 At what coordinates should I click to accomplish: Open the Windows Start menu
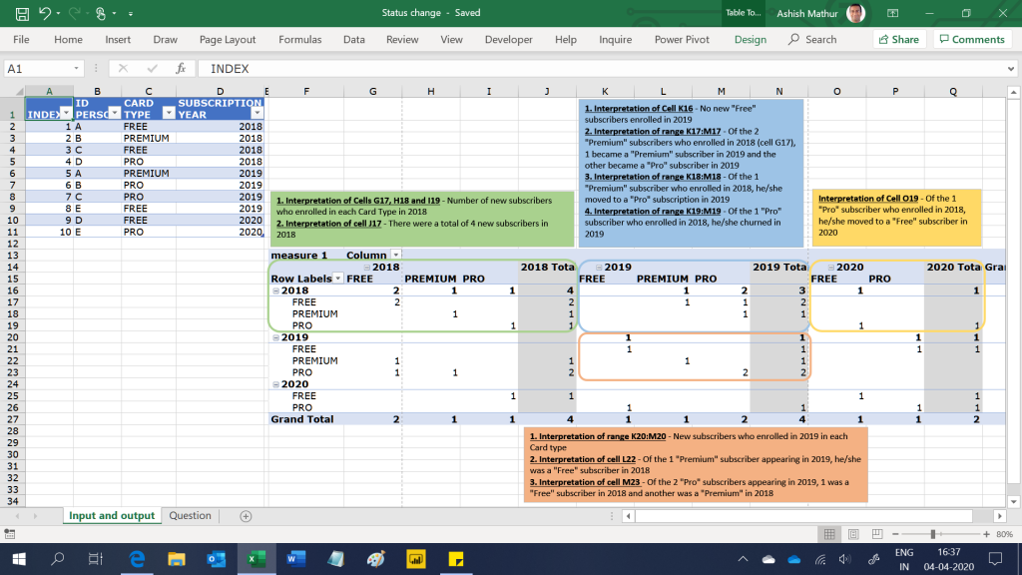point(19,559)
